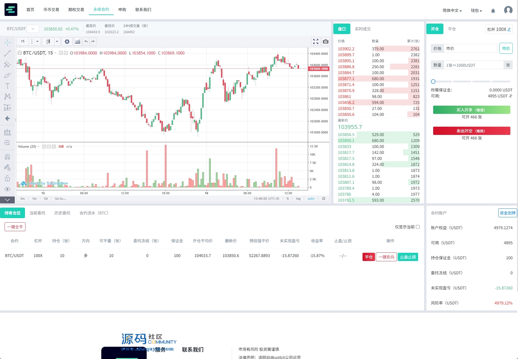Click the notification bell icon
This screenshot has width=518, height=359.
(x=493, y=11)
